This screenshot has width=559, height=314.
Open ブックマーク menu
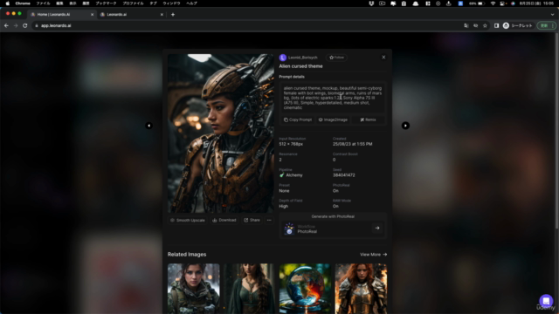tap(106, 3)
